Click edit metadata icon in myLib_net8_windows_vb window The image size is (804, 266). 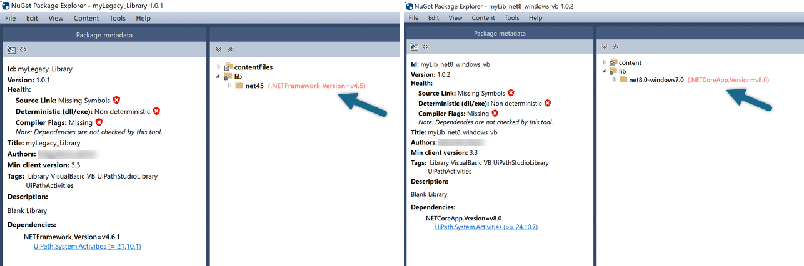[414, 47]
